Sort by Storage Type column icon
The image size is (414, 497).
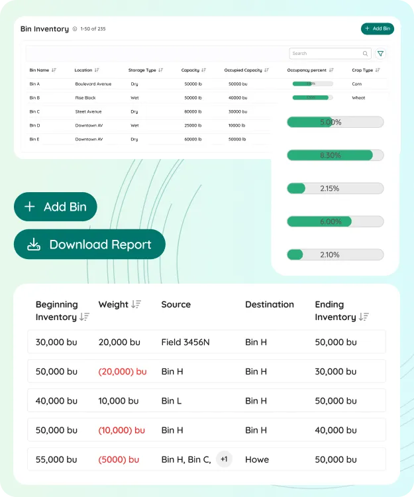161,70
